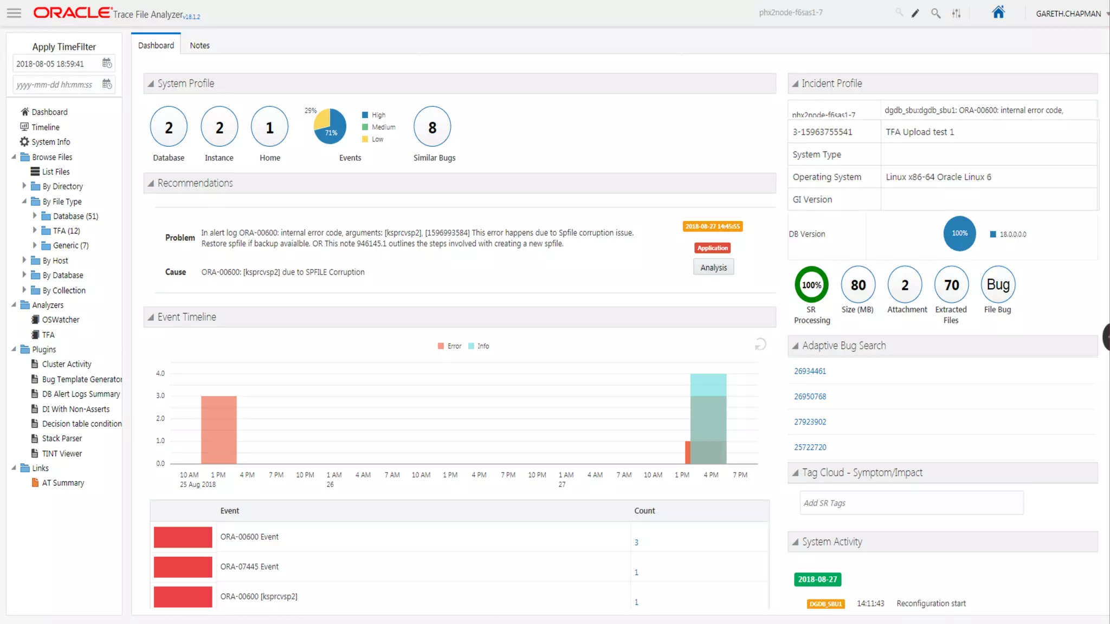Open the search magnifier icon

click(x=935, y=14)
